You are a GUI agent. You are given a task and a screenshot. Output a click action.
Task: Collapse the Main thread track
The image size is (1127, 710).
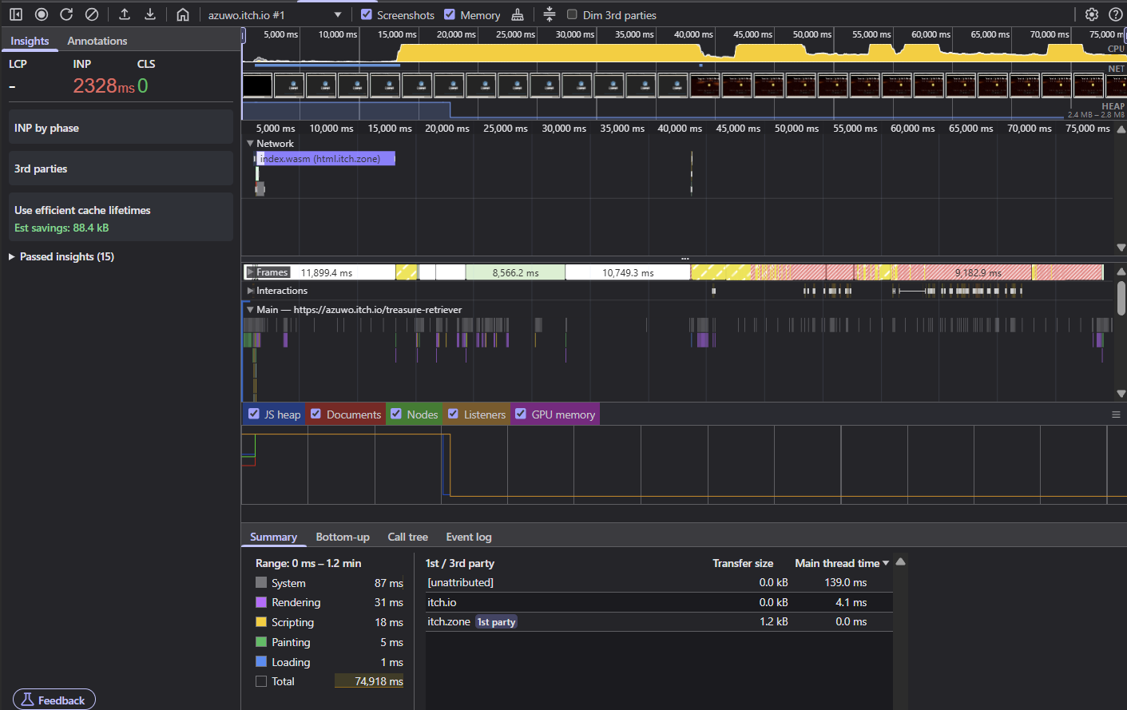tap(250, 310)
